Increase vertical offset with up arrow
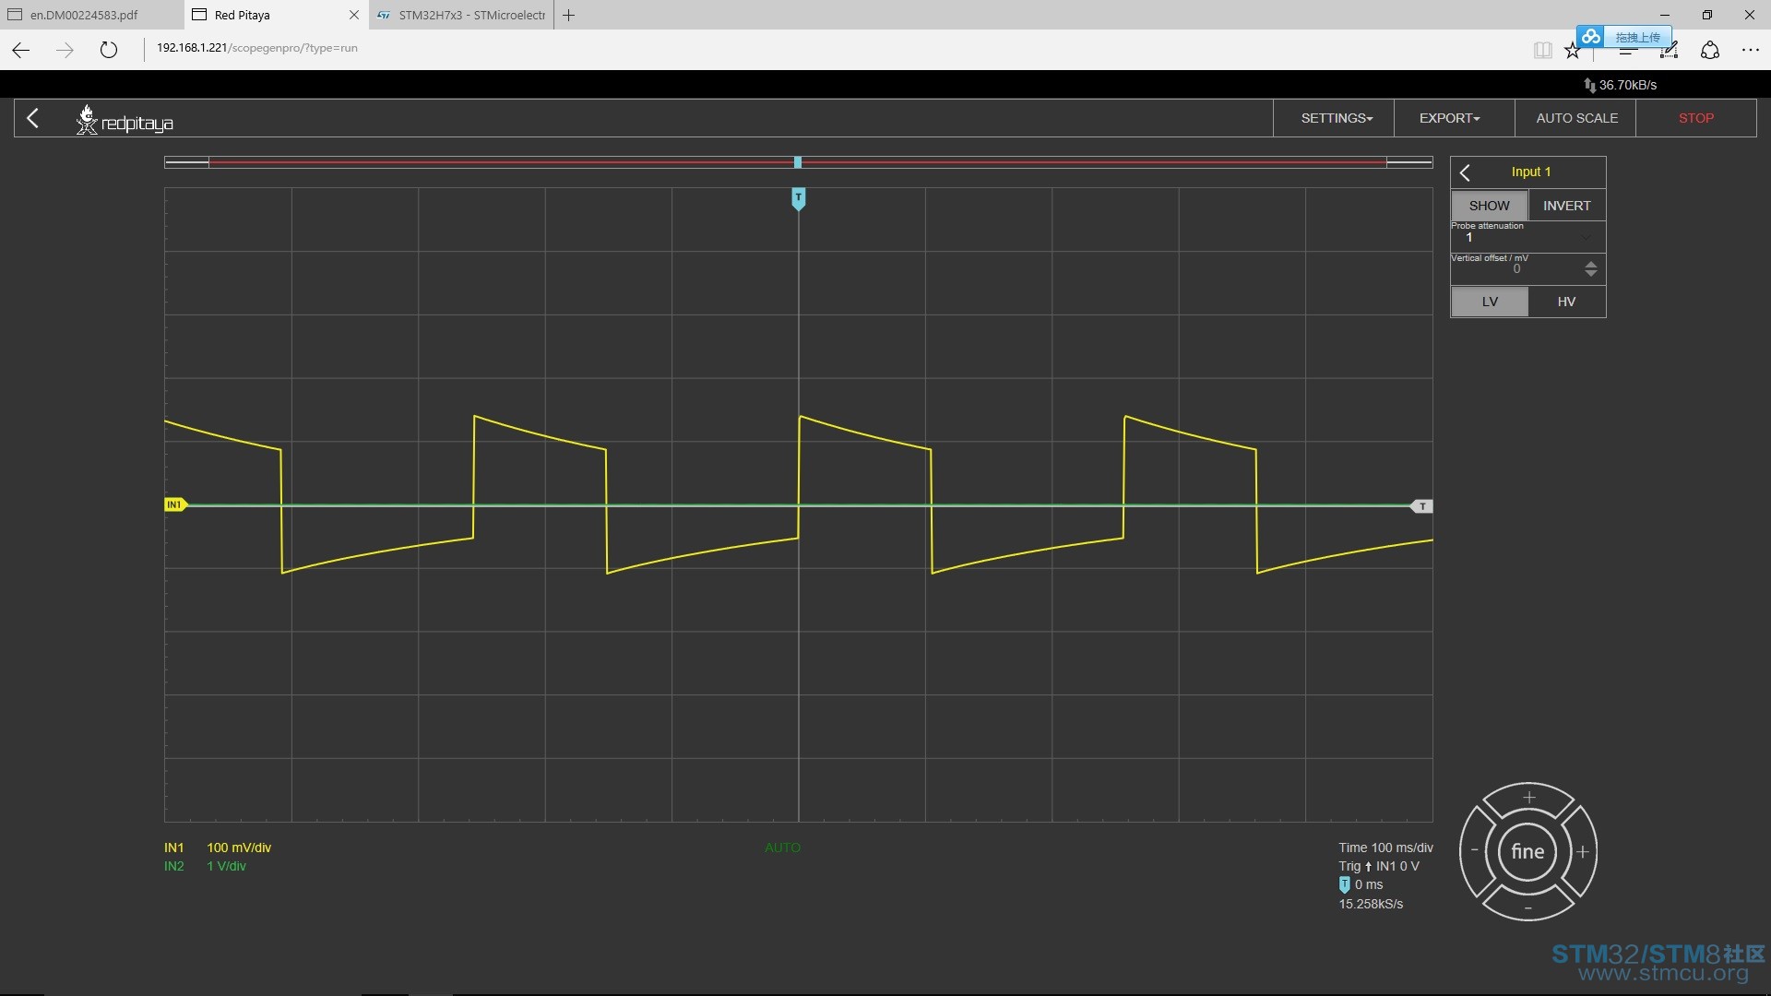 [1590, 264]
